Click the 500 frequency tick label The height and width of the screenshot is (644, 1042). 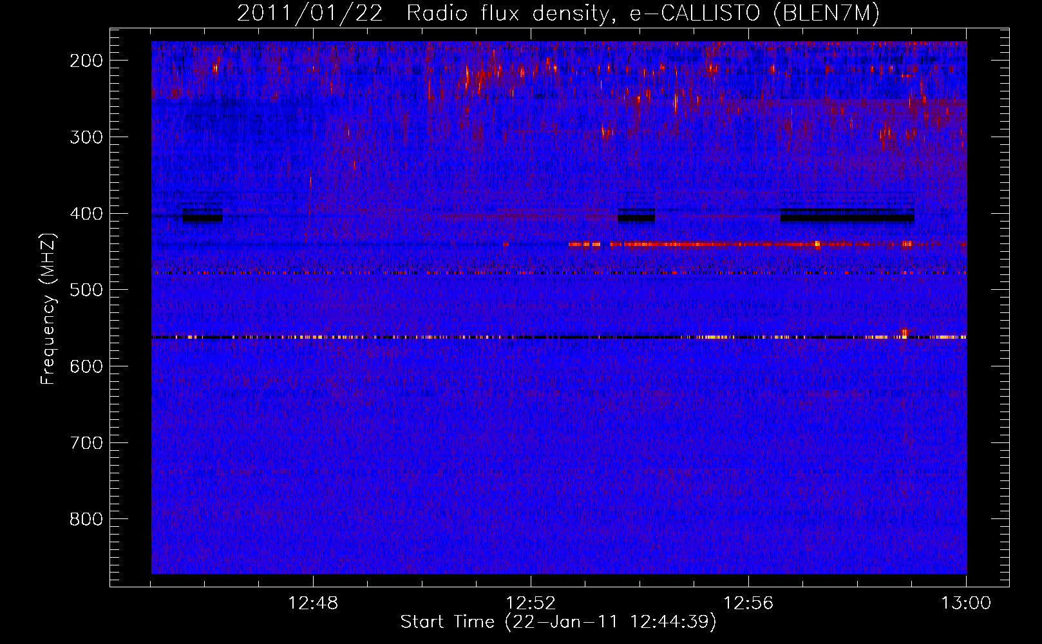pos(86,290)
